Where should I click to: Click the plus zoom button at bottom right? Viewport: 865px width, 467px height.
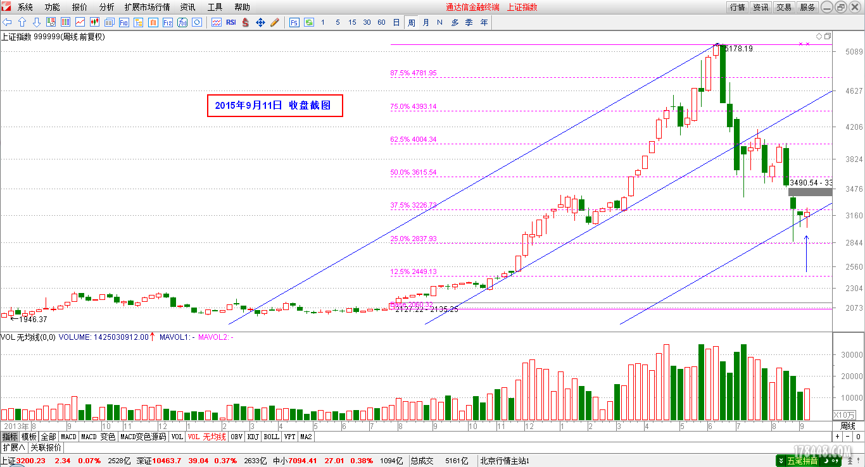(837, 437)
